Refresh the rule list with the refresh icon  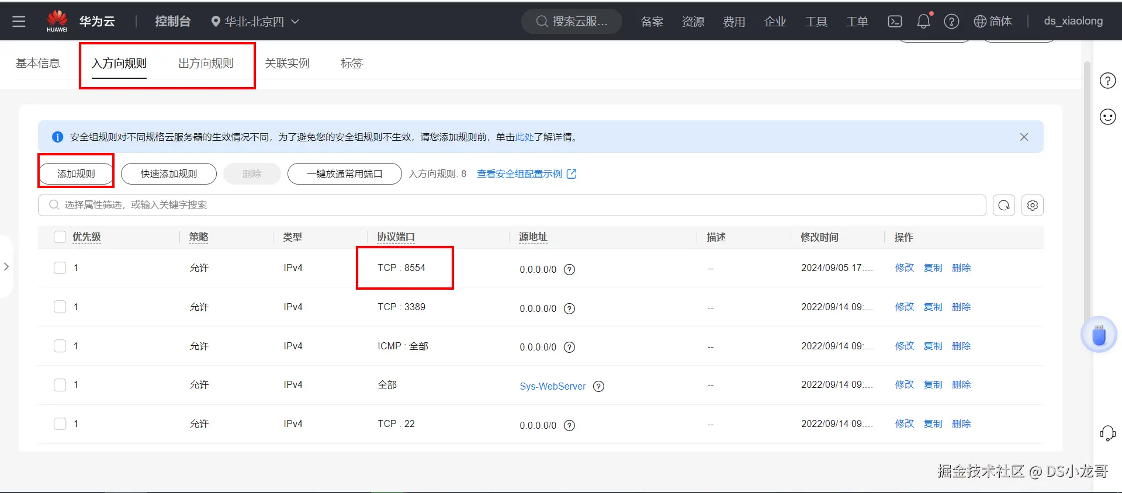(1004, 205)
